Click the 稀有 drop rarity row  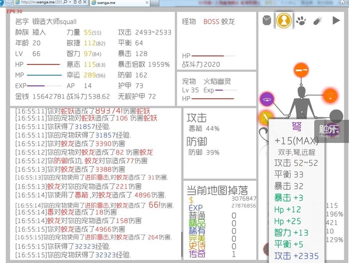[212, 231]
